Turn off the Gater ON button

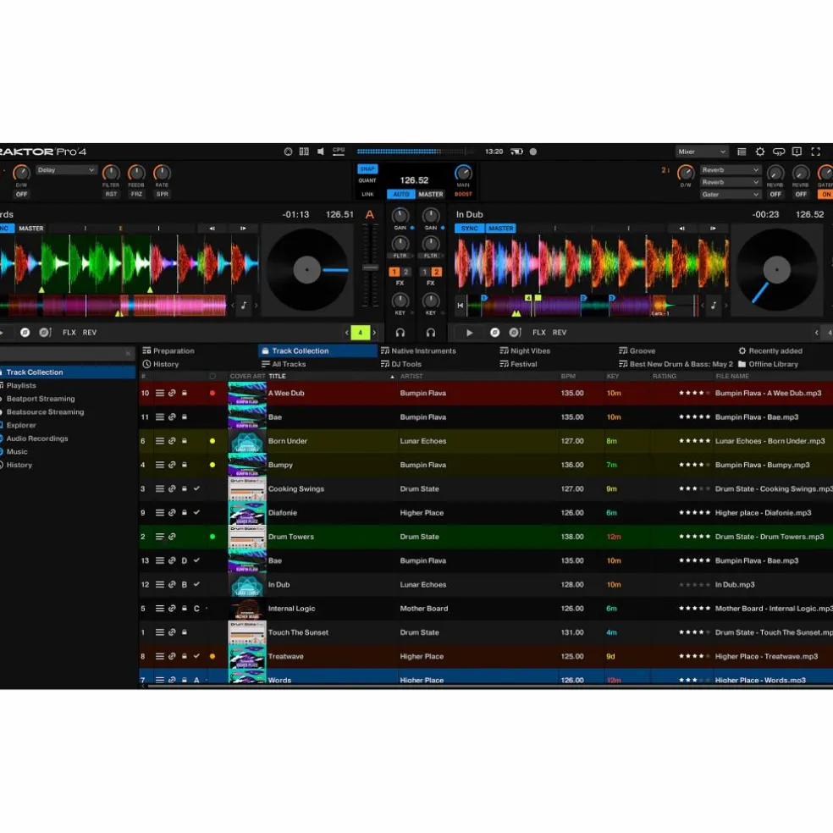pos(826,195)
